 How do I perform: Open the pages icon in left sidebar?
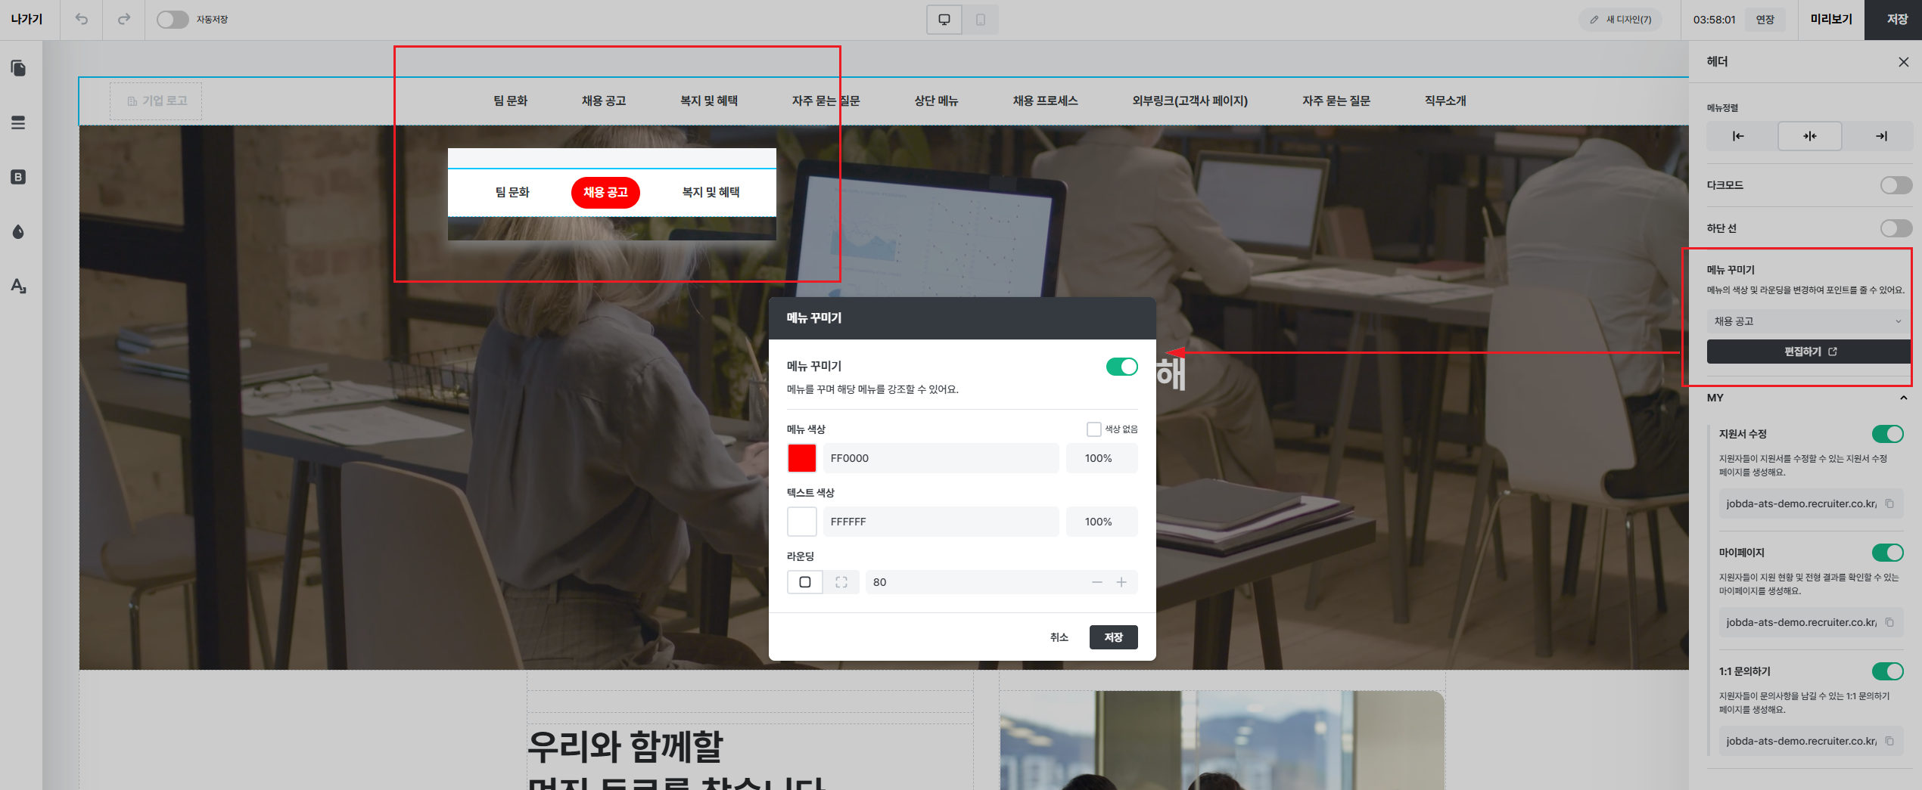[x=19, y=68]
